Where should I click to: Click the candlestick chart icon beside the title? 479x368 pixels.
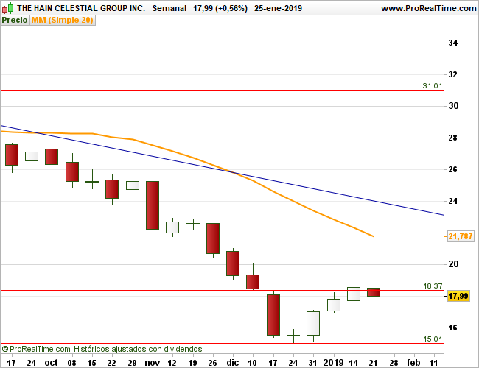point(8,8)
